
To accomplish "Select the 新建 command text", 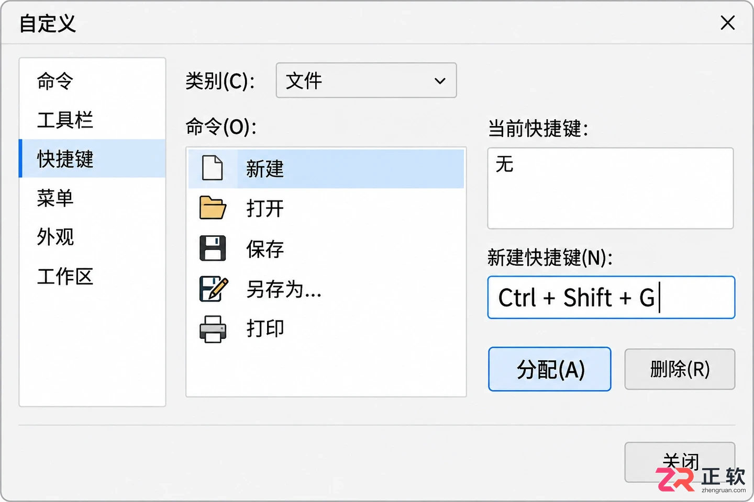I will pyautogui.click(x=265, y=169).
